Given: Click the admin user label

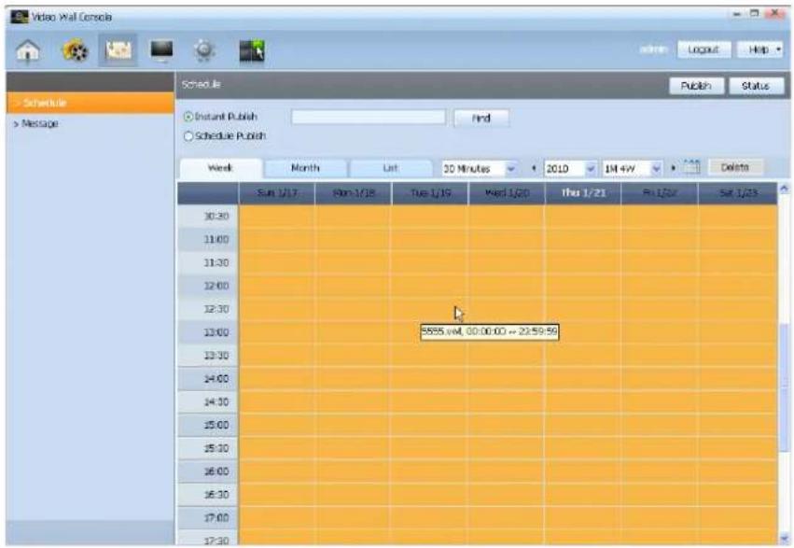Looking at the screenshot, I should click(653, 49).
